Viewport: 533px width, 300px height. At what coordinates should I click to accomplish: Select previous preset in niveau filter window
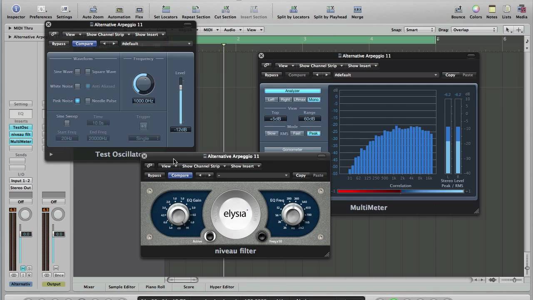[200, 175]
